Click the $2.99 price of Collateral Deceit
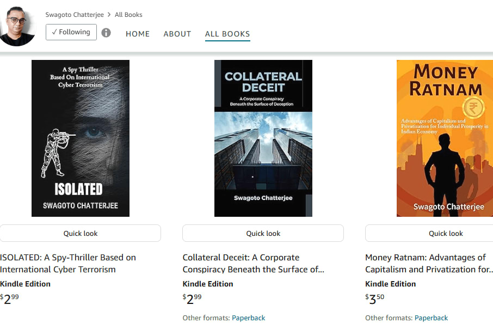493x329 pixels. click(192, 299)
